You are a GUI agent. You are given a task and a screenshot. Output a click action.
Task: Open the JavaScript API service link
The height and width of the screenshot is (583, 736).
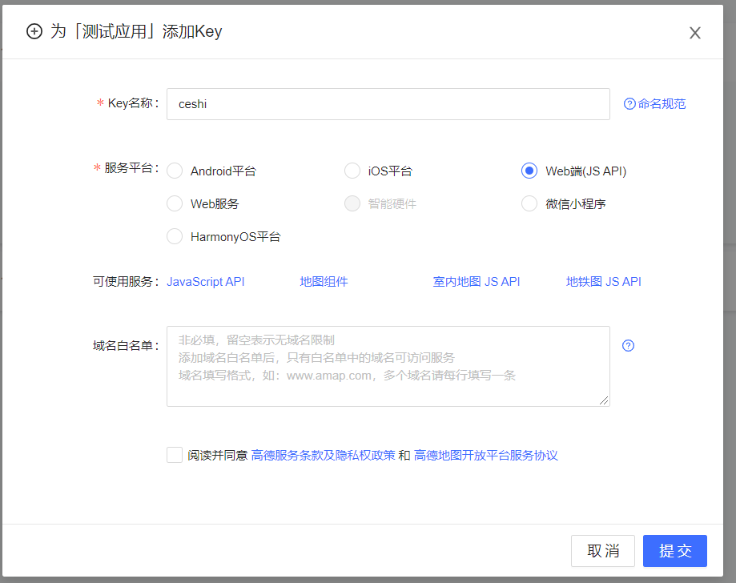point(205,281)
